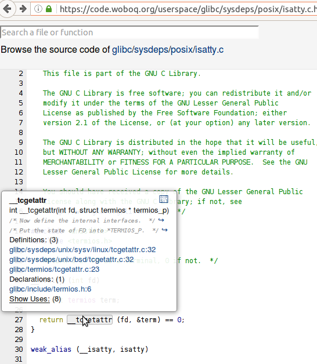
Task: Follow the arrow after 'Now define the internal interfaces'
Action: click(x=161, y=220)
